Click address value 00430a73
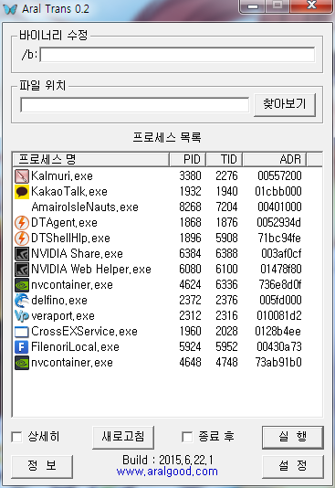Screen dimensions: 335x488 279,346
